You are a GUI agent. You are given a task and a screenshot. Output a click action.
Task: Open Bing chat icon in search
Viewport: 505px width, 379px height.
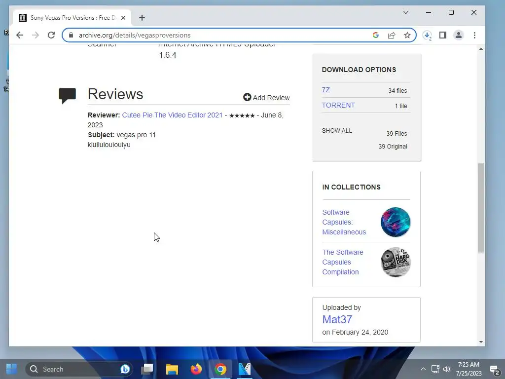[125, 369]
